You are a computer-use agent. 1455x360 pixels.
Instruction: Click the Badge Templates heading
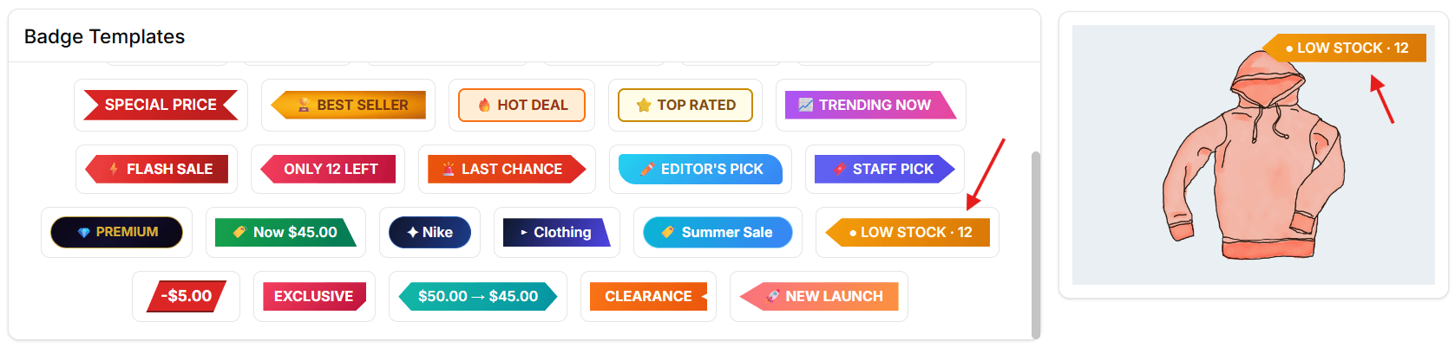(x=104, y=36)
